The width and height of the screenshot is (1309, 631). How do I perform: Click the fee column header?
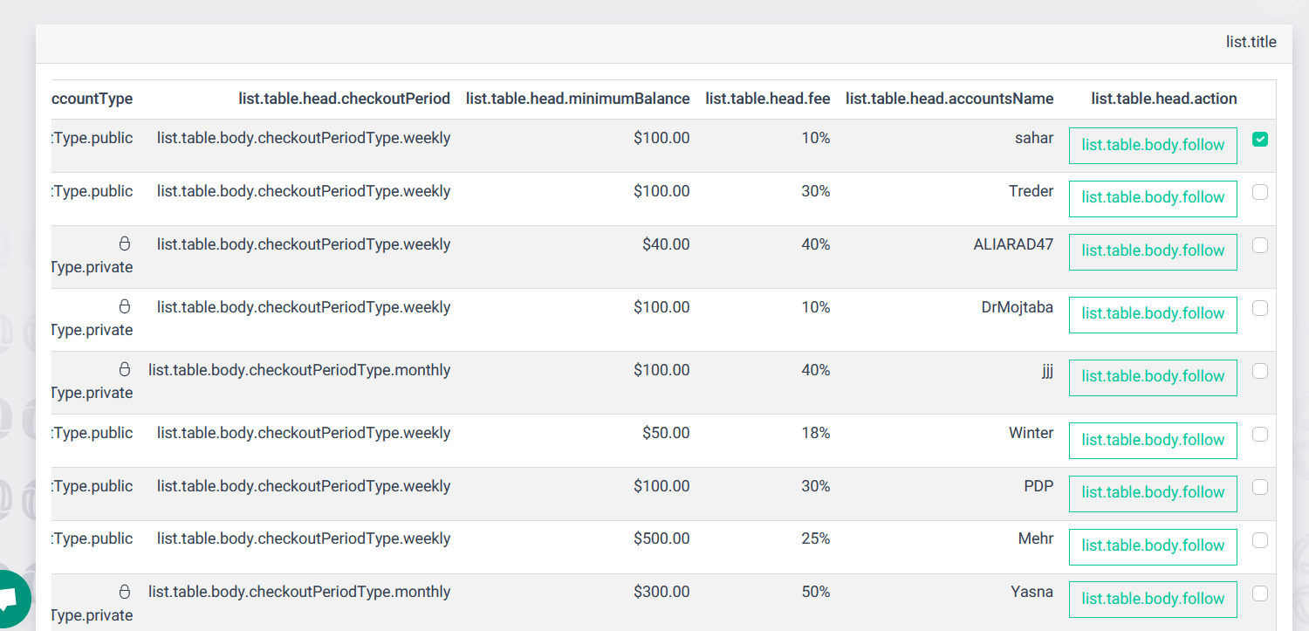coord(767,99)
